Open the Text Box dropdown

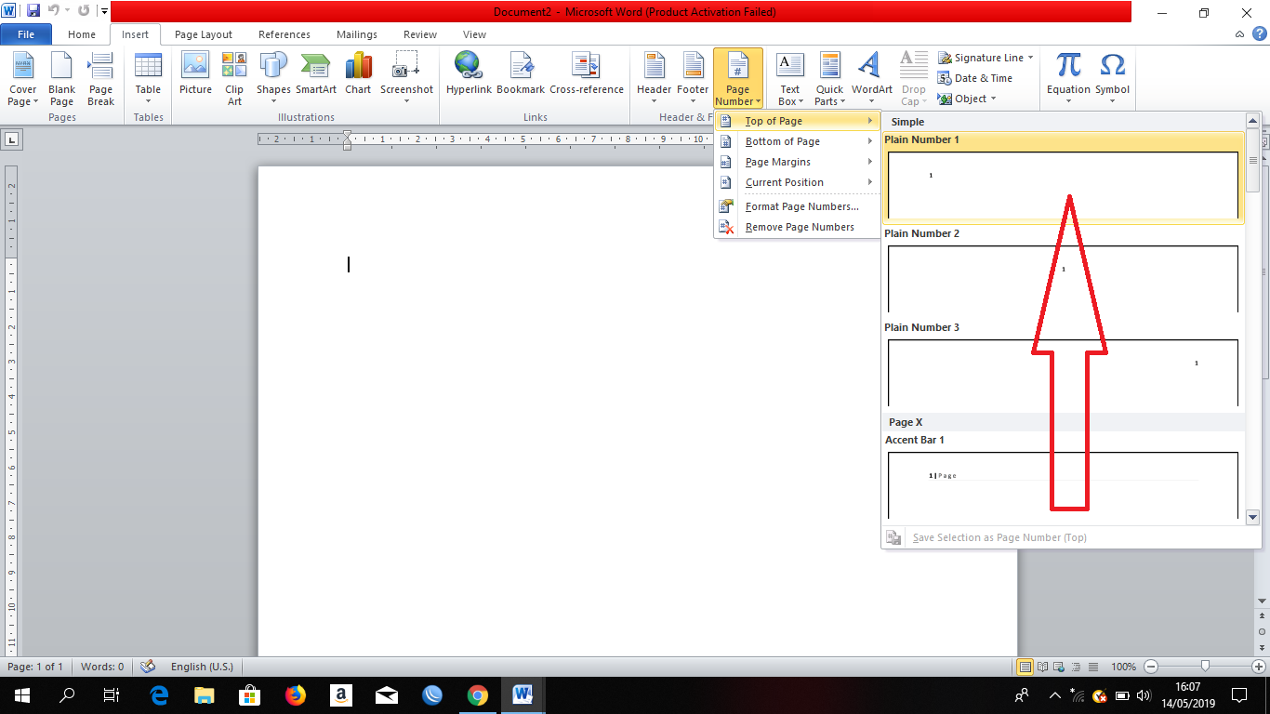click(789, 78)
